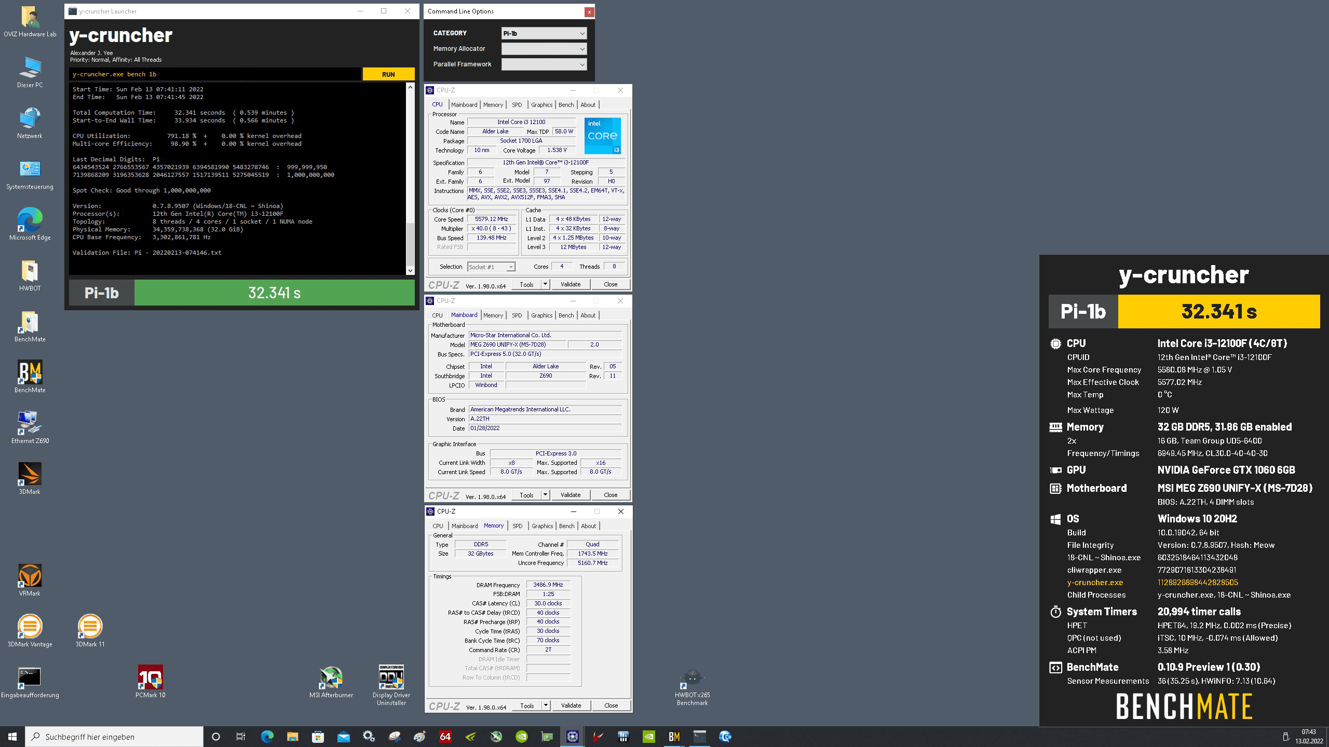Switch to the BM BenchMate taskbar icon
The width and height of the screenshot is (1329, 747).
click(674, 737)
